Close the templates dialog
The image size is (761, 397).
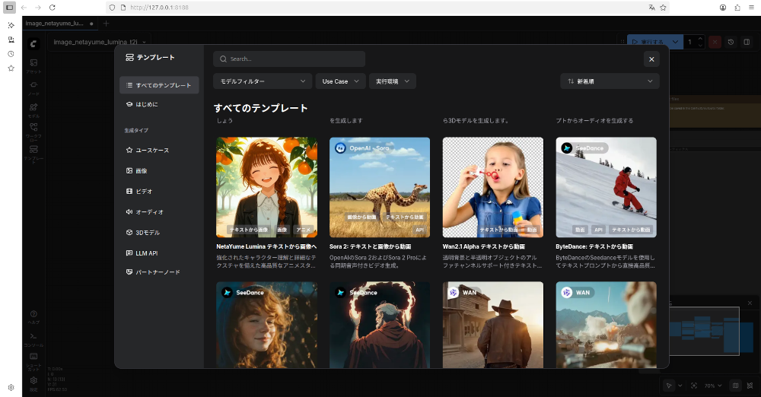(x=651, y=59)
